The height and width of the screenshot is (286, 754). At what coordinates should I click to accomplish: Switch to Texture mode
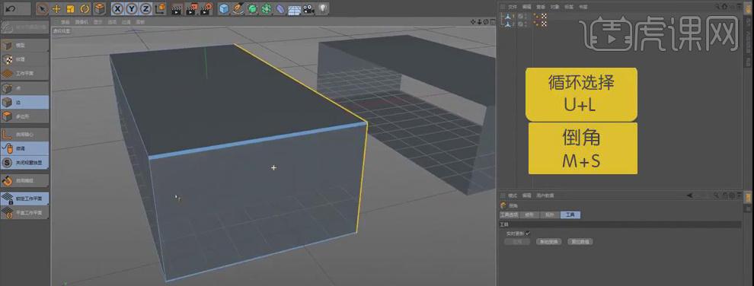25,59
